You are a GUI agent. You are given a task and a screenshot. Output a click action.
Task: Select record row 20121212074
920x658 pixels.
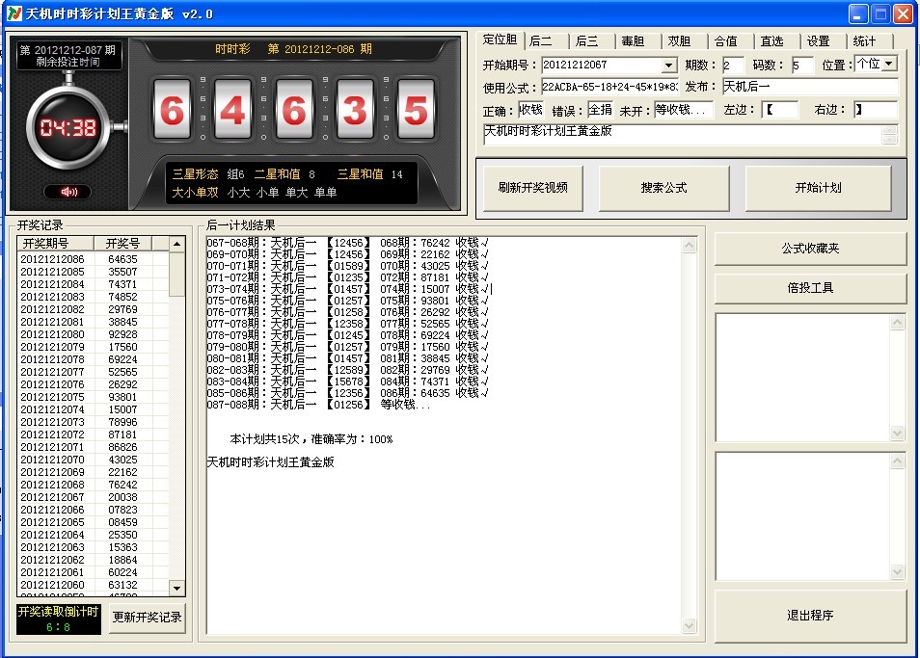pyautogui.click(x=94, y=409)
